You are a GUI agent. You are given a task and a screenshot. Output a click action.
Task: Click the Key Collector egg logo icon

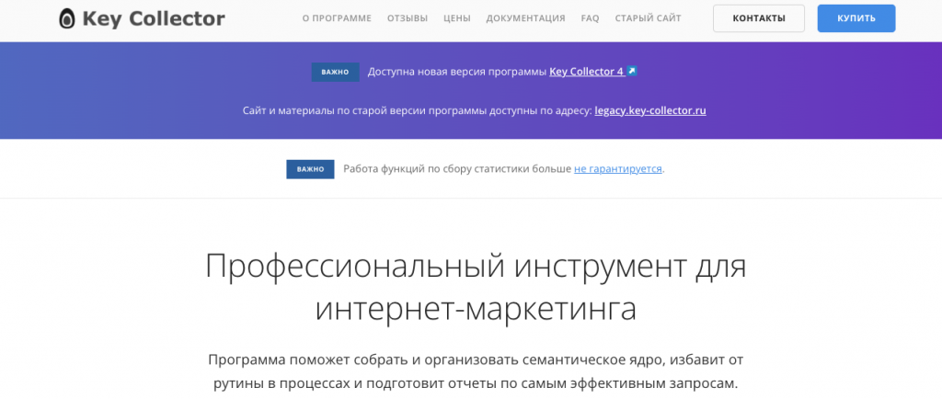coord(67,18)
